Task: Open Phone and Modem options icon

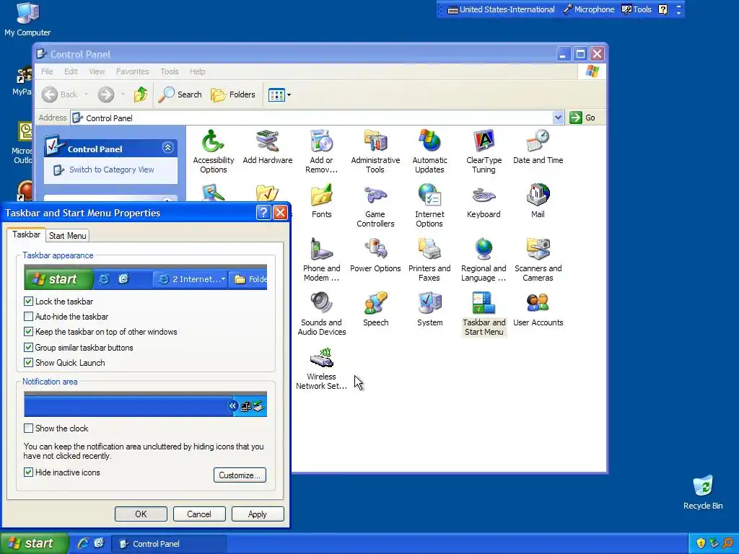Action: (x=321, y=260)
